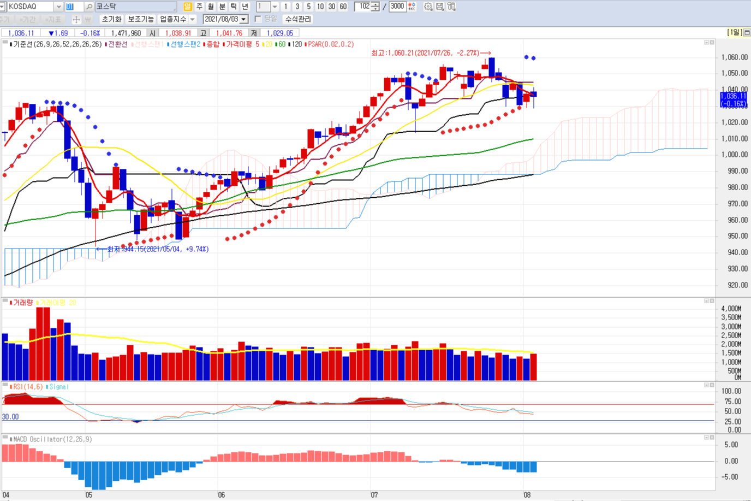Close the volume indicator panel

click(712, 300)
